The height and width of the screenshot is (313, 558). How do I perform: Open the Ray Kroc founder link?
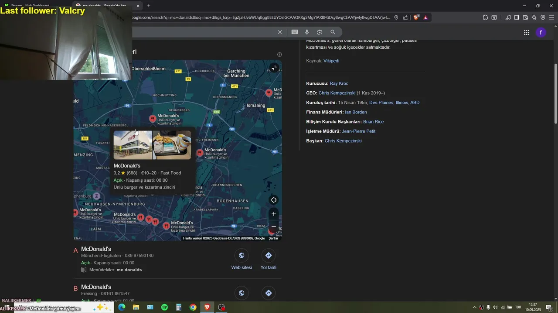pyautogui.click(x=339, y=83)
